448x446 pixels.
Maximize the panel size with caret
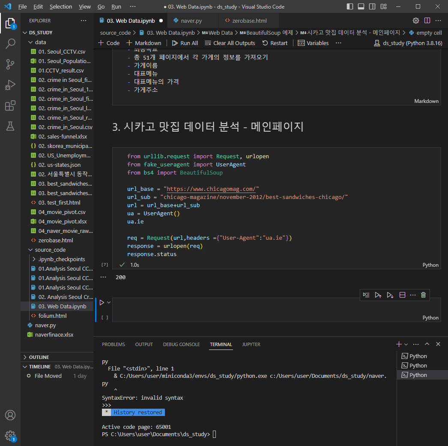(x=427, y=344)
